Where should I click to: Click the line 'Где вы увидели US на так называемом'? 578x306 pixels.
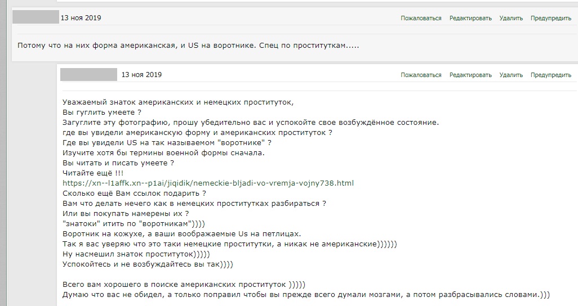pos(167,142)
